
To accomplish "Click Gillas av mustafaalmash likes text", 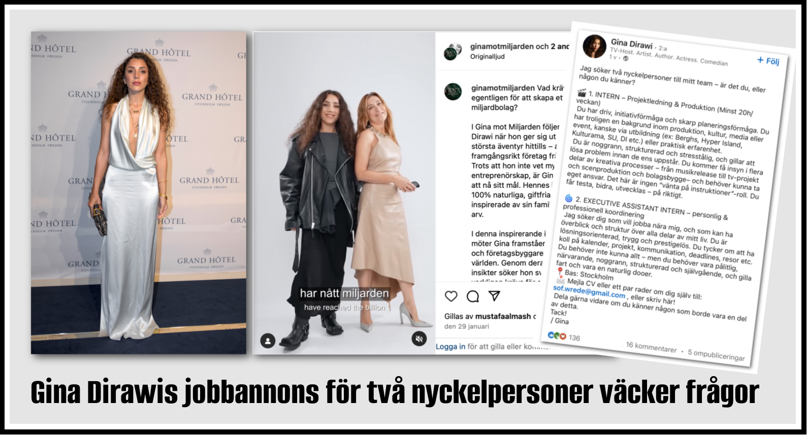I will click(x=490, y=316).
